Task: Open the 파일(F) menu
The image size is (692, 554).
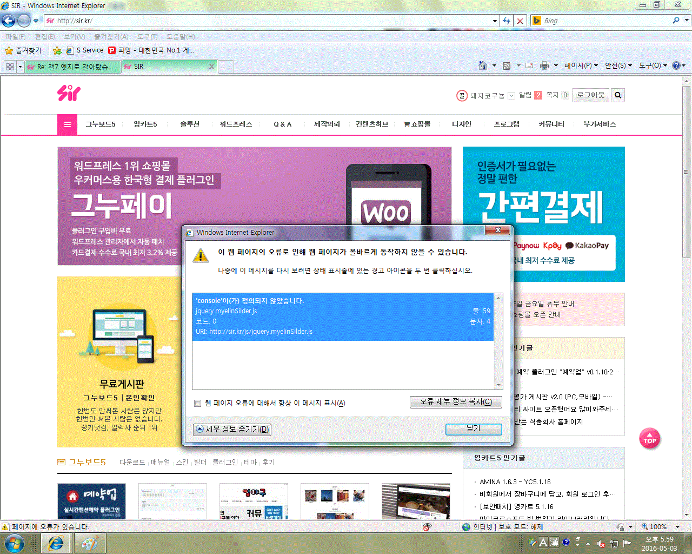Action: pos(16,37)
